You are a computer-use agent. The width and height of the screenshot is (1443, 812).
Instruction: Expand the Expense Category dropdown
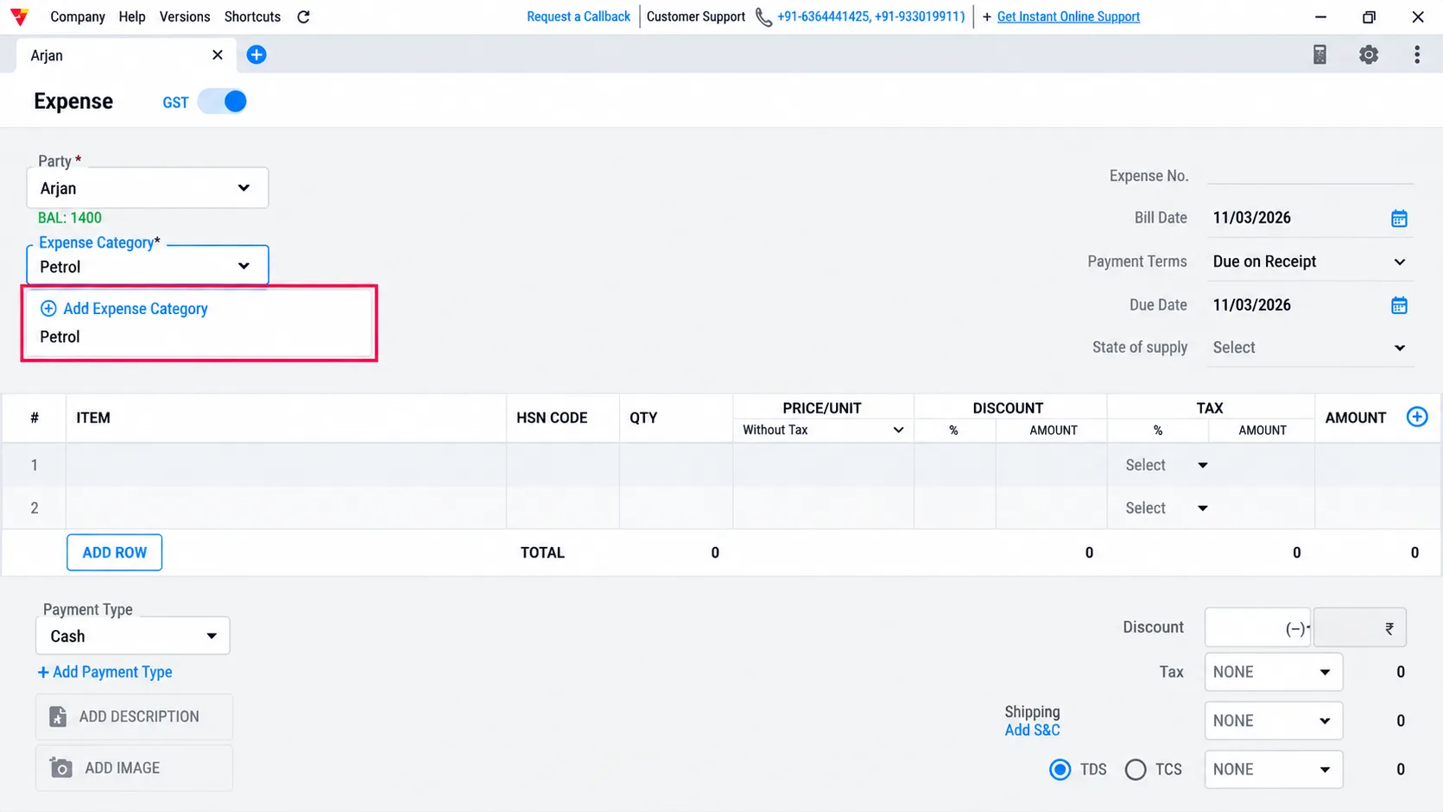pyautogui.click(x=148, y=266)
